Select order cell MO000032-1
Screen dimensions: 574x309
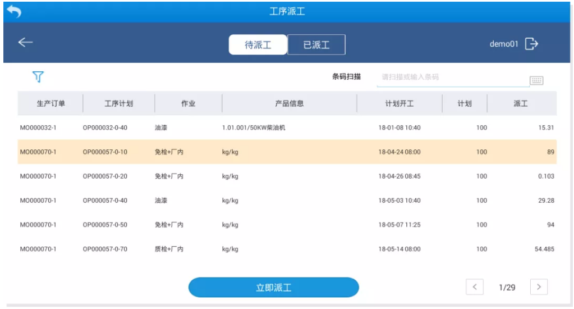pos(38,128)
